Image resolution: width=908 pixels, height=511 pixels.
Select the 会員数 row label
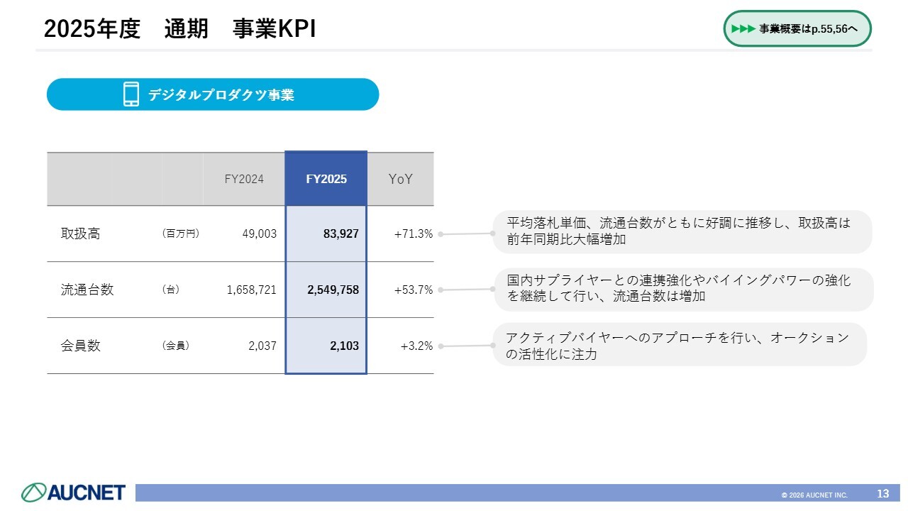click(x=81, y=346)
